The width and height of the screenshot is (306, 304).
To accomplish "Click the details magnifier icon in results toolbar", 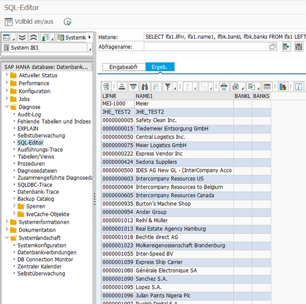I will point(107,86).
